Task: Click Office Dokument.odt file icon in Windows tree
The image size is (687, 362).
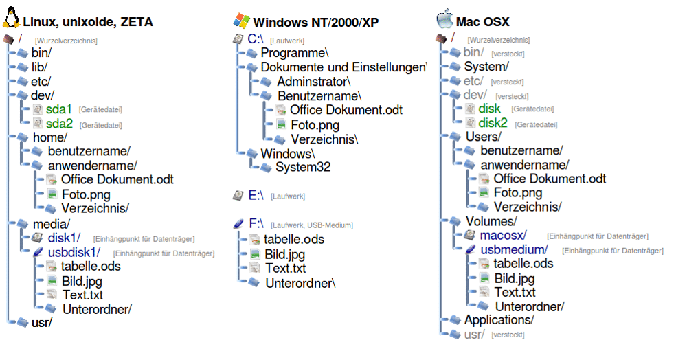Action: click(x=281, y=110)
